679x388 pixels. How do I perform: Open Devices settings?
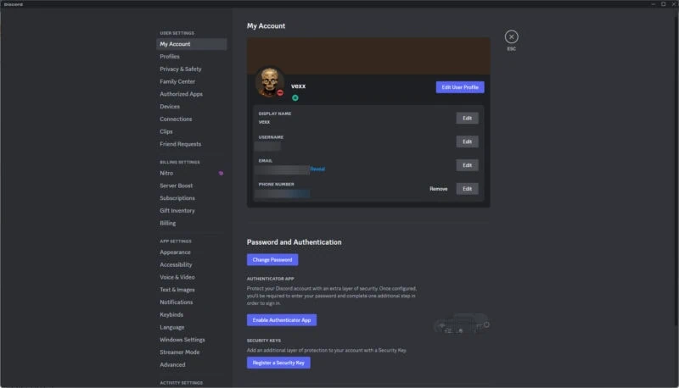pos(192,107)
